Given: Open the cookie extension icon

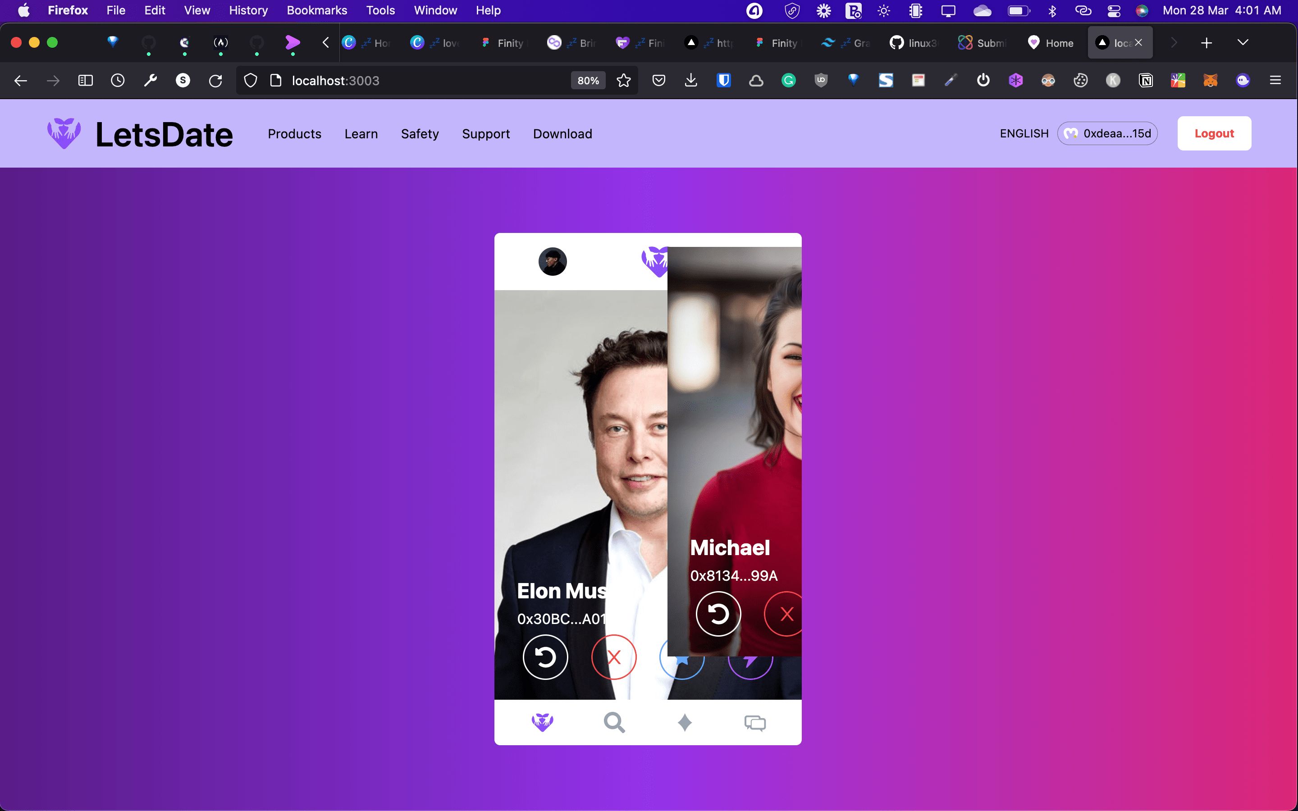Looking at the screenshot, I should click(1080, 81).
